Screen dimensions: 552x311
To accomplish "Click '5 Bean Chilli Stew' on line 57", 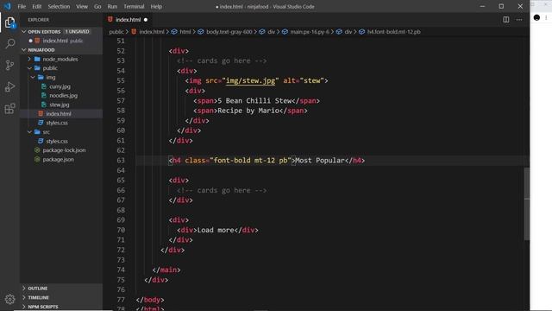I will click(254, 101).
